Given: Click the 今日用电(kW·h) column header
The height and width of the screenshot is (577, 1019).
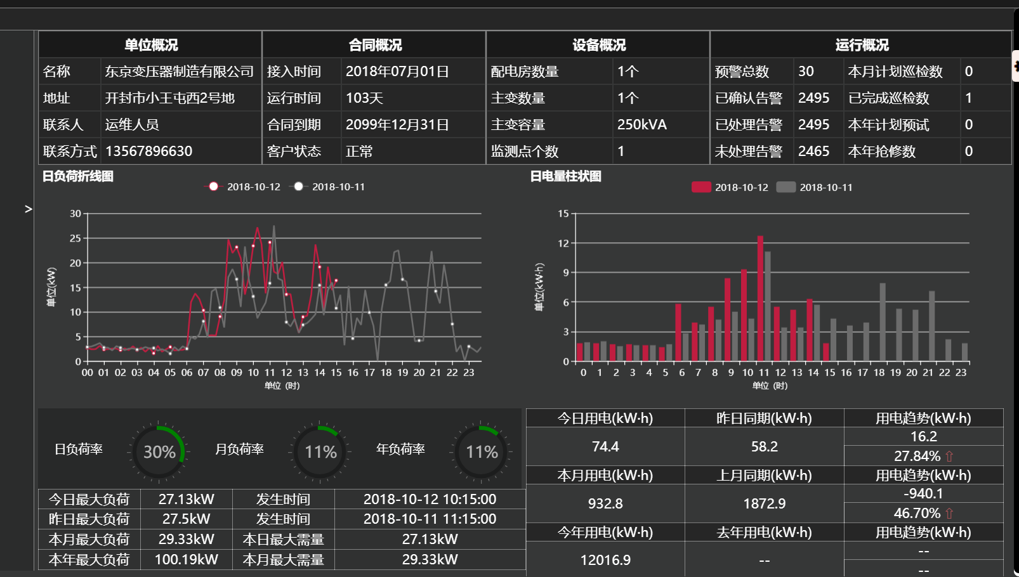Looking at the screenshot, I should pos(605,418).
